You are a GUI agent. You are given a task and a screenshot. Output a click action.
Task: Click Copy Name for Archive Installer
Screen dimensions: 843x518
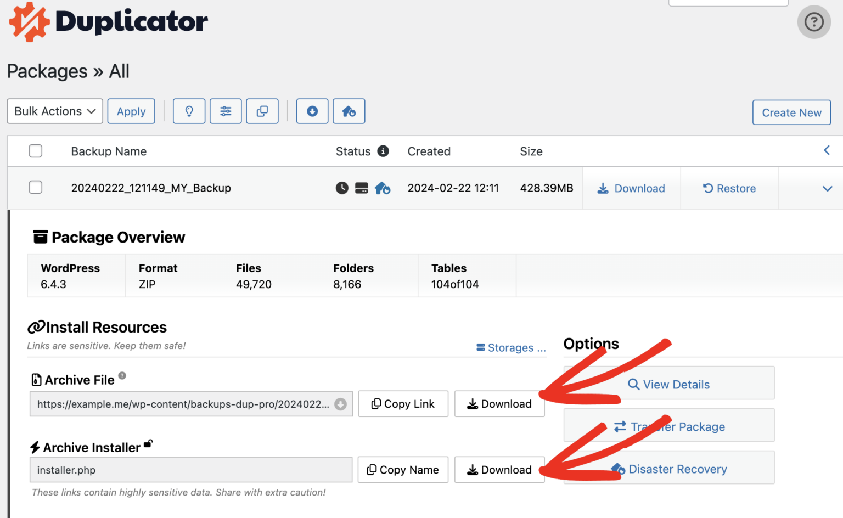403,470
